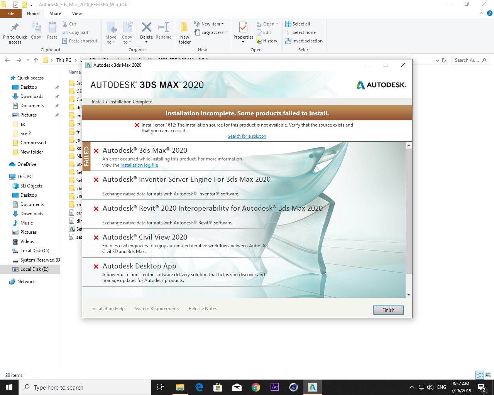The width and height of the screenshot is (494, 395).
Task: Open the Search for a solution link
Action: (x=247, y=136)
